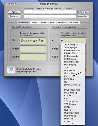Image resolution: width=98 pixels, height=126 pixels.
Task: Pick the KSVCD preset
Action: 73,96
